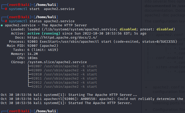Click 'apache2.service - The Apache HTTP Server' header line

[x=46, y=25]
